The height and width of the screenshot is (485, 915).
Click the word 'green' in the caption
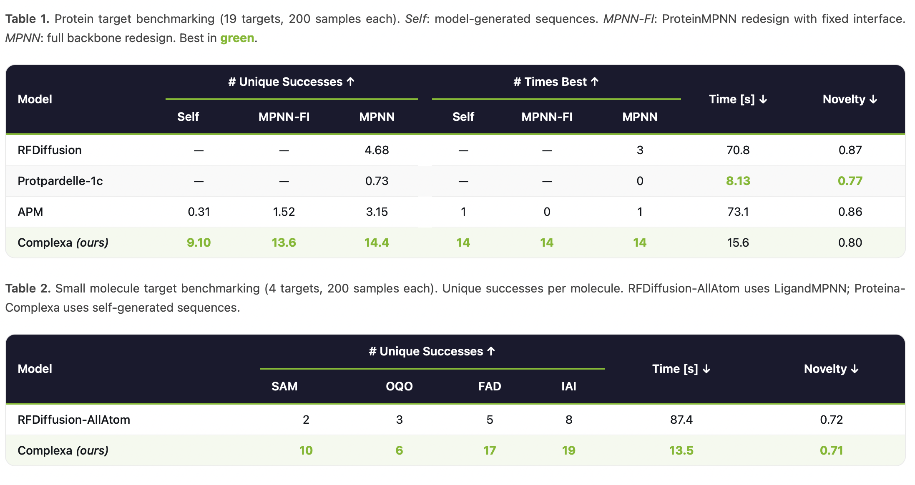coord(237,38)
